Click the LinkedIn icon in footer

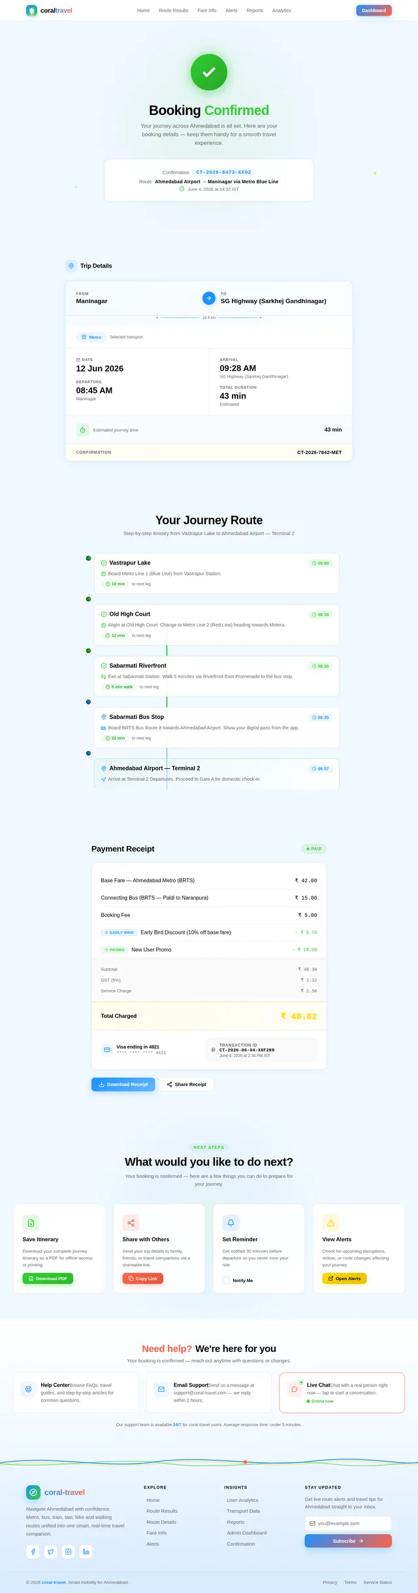pos(86,1551)
